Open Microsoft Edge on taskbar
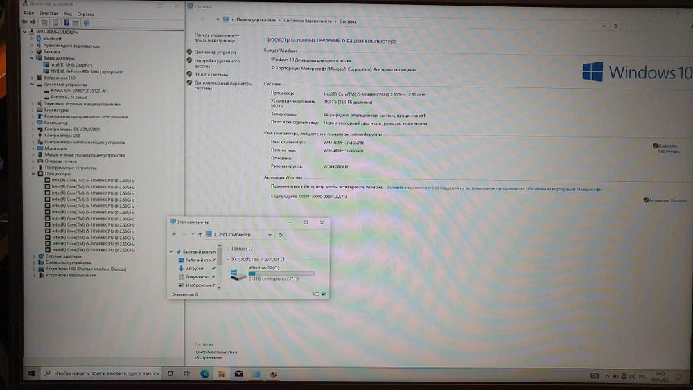 click(204, 373)
